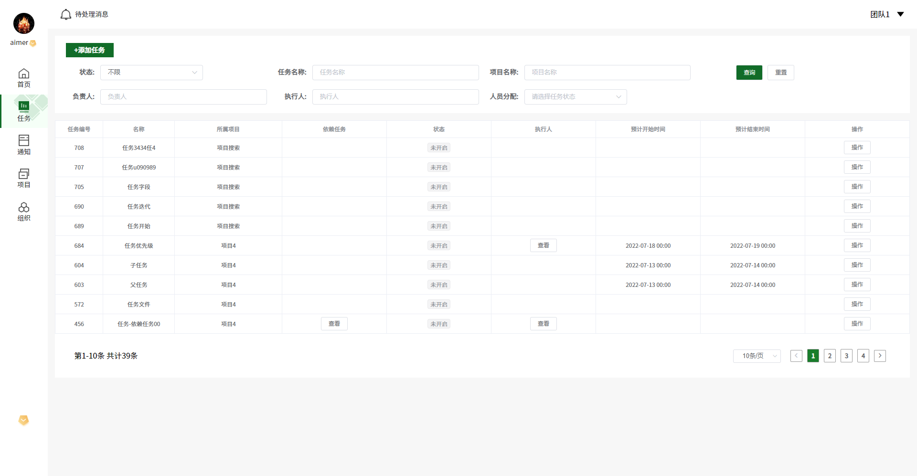Click end time 2022-07-19 00:00
Viewport: 917px width, 476px height.
tap(753, 246)
